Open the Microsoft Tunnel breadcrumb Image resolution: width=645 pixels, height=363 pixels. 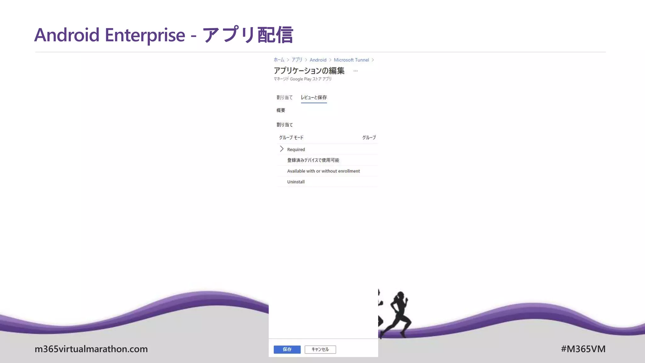pyautogui.click(x=351, y=60)
